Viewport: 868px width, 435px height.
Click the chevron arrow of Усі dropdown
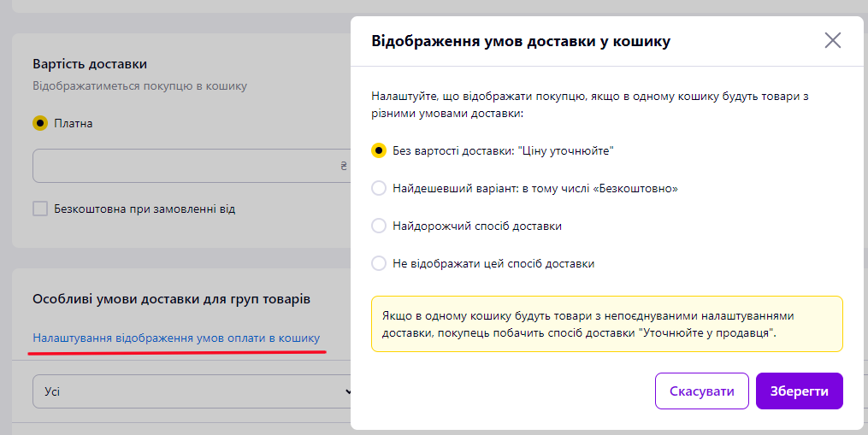click(348, 391)
